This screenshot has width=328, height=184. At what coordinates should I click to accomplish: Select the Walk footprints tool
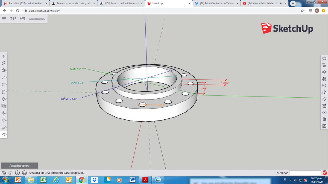pos(3,127)
